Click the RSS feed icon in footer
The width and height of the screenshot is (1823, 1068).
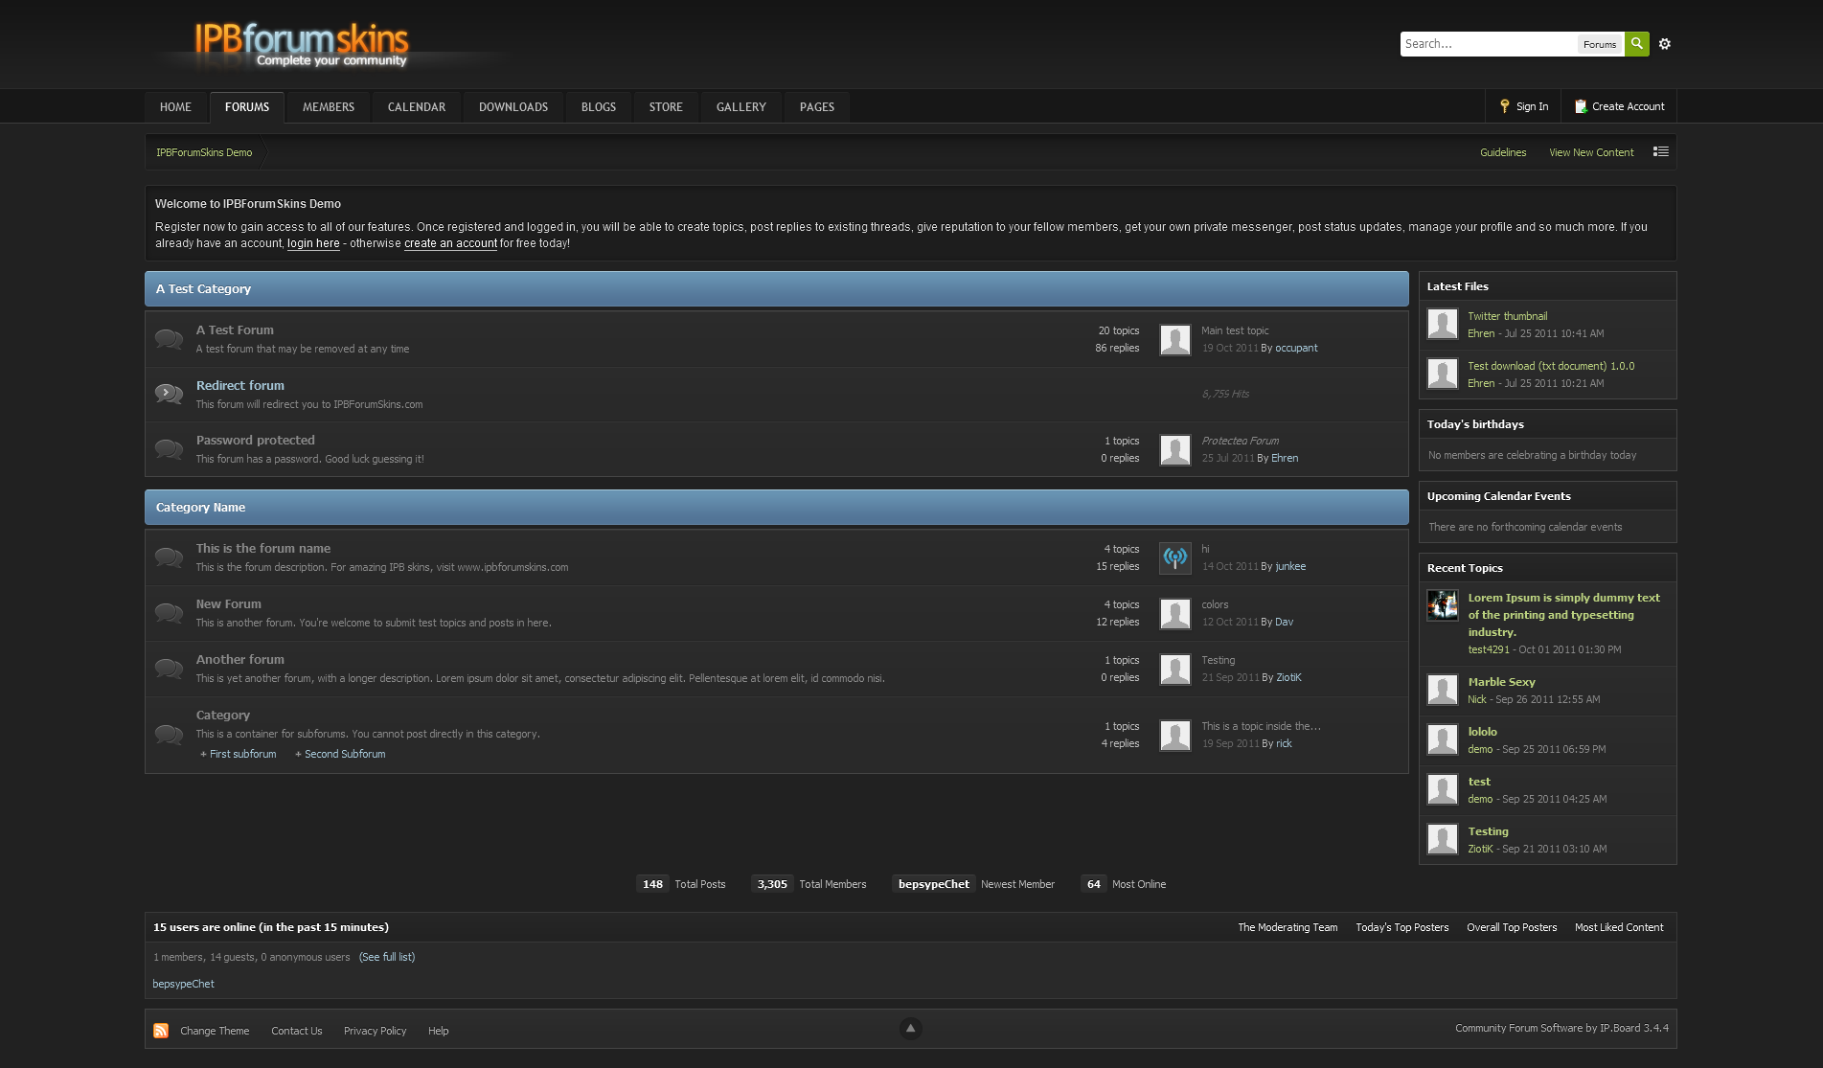[161, 1031]
